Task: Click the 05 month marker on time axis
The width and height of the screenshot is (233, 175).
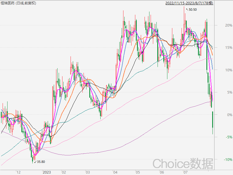Action: [138, 172]
